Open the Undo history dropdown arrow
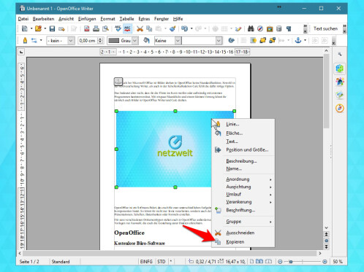Image resolution: width=364 pixels, height=272 pixels. (x=192, y=28)
